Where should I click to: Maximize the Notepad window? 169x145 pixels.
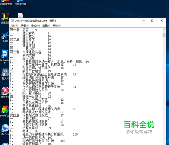(x=152, y=21)
